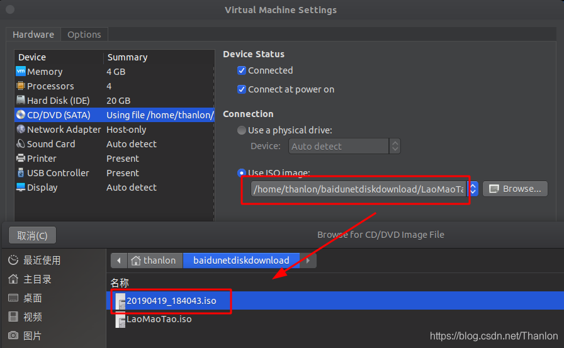Select the Memory 4 GB summary

click(116, 72)
